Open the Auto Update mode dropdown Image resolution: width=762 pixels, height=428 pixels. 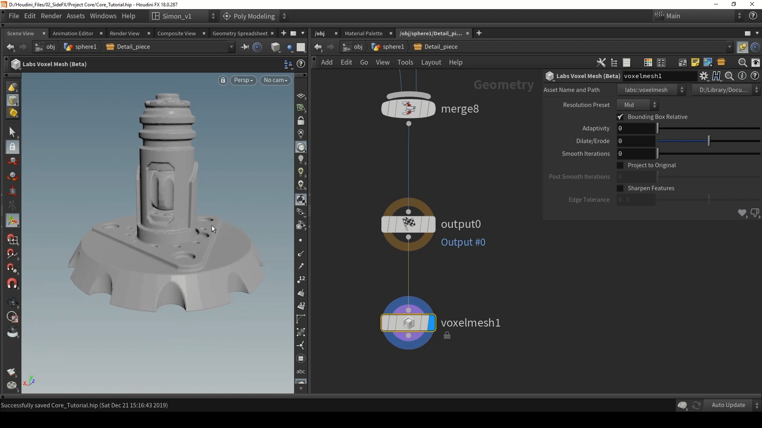tap(733, 405)
